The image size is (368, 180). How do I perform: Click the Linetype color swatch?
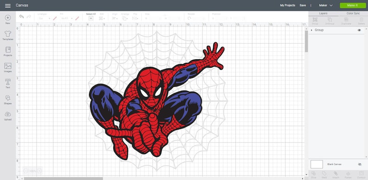pyautogui.click(x=55, y=19)
